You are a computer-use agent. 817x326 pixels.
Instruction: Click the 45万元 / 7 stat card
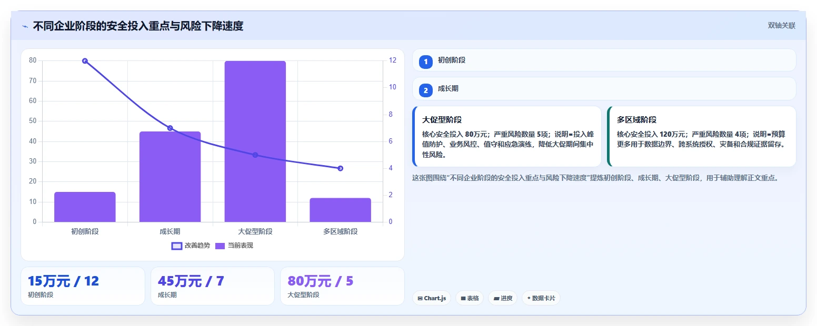pos(213,286)
